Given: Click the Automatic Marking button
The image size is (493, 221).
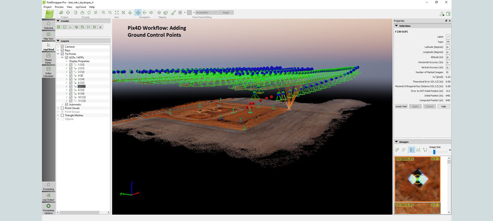Looking at the screenshot, I should [x=401, y=107].
